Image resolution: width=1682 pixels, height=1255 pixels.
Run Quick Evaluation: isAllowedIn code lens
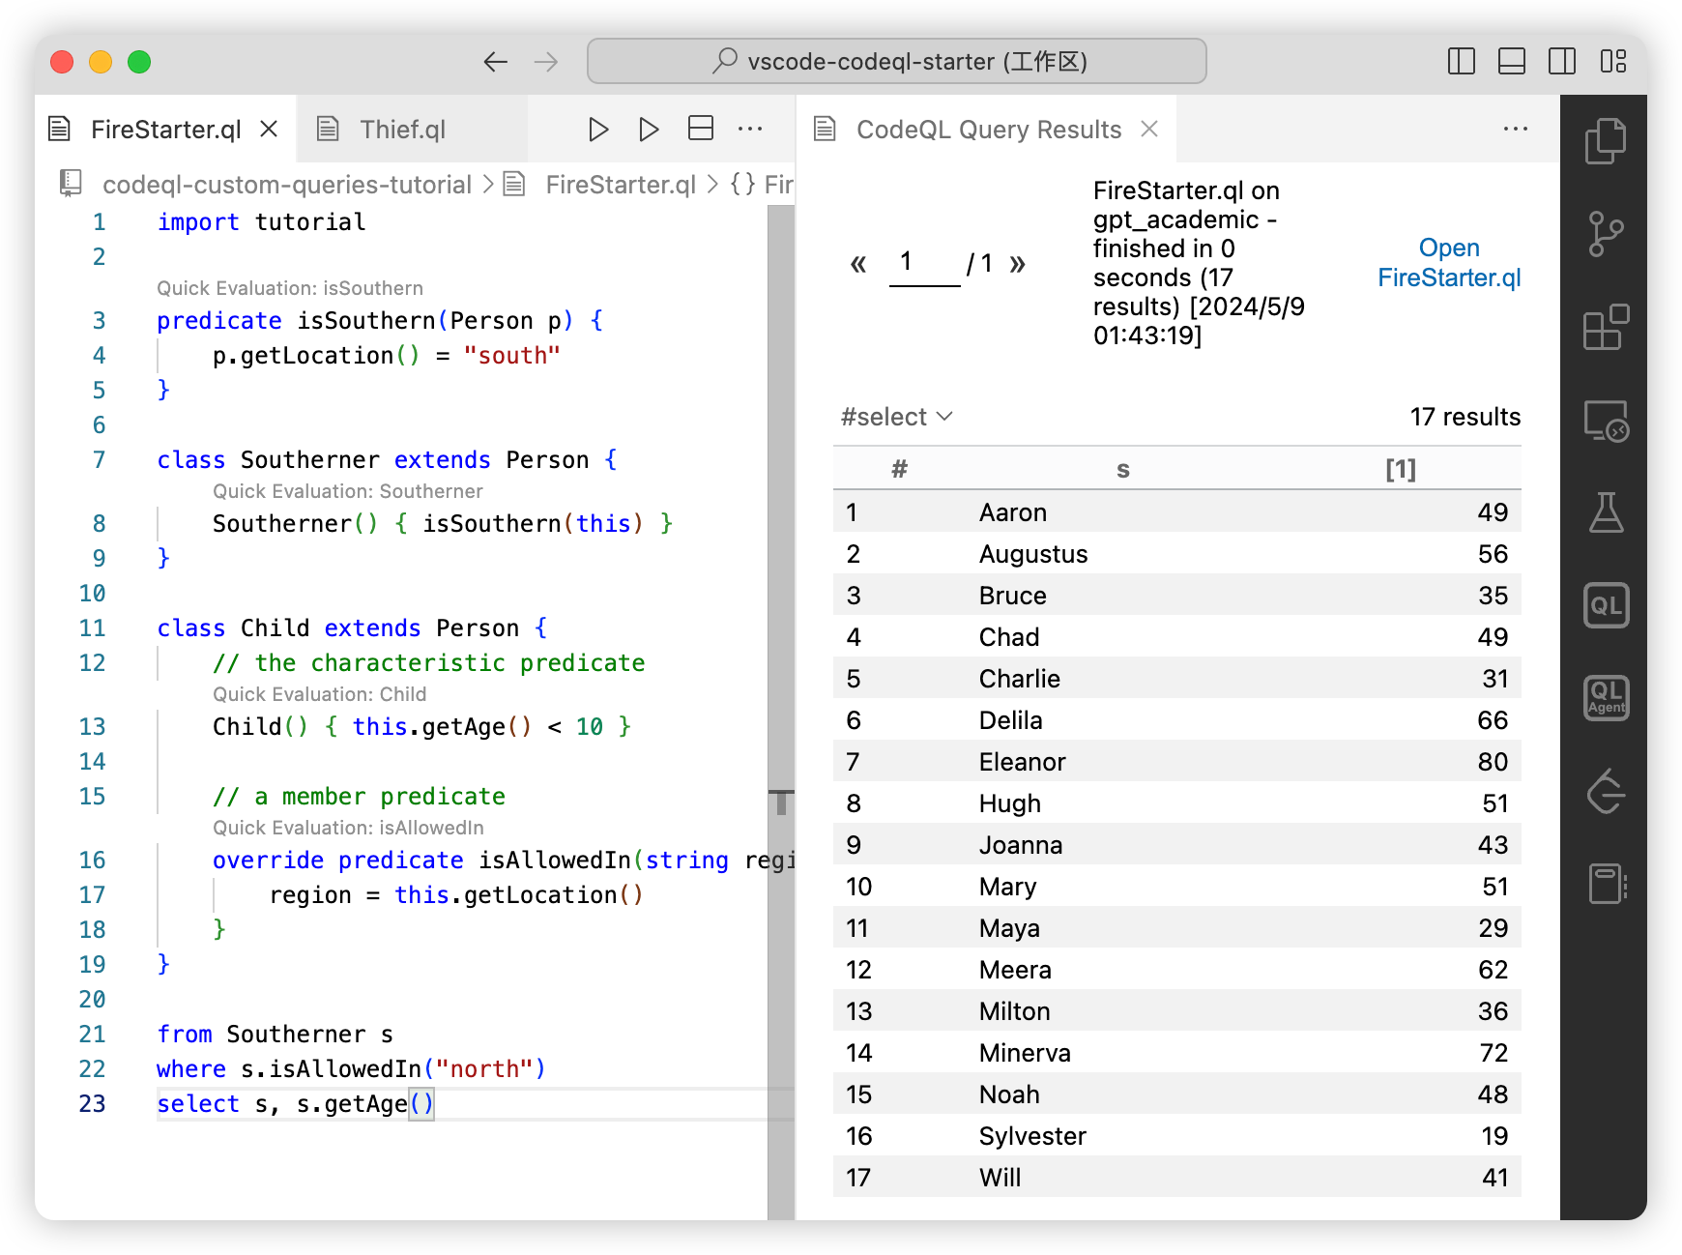click(348, 828)
